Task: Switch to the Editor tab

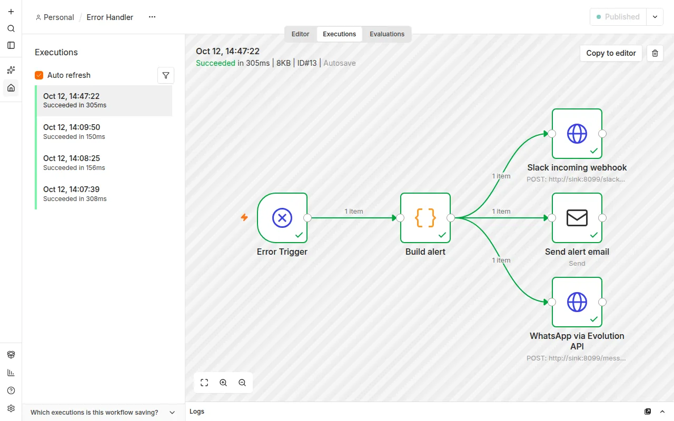Action: pos(301,34)
